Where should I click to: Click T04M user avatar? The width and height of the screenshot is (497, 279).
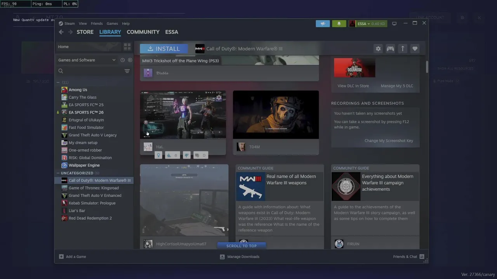click(x=241, y=147)
